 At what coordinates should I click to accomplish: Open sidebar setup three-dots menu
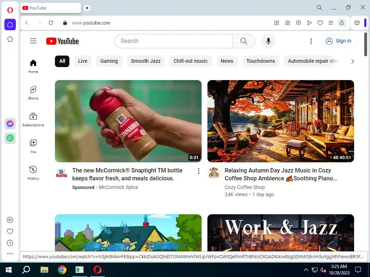point(10,254)
